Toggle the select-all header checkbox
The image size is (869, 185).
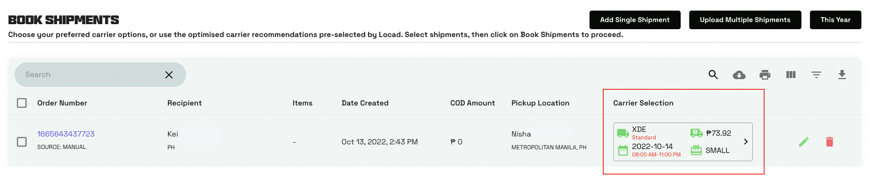point(22,103)
